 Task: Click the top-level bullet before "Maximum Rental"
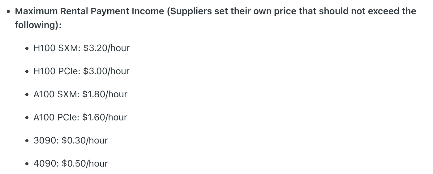point(8,12)
